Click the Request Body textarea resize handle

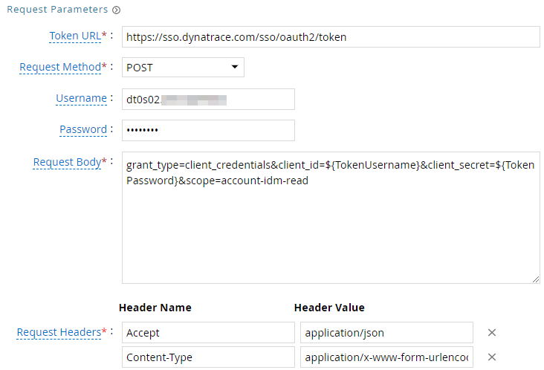(536, 279)
